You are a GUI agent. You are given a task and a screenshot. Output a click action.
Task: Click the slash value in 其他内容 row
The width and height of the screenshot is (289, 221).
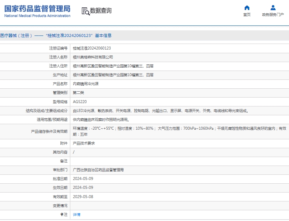tap(74, 152)
